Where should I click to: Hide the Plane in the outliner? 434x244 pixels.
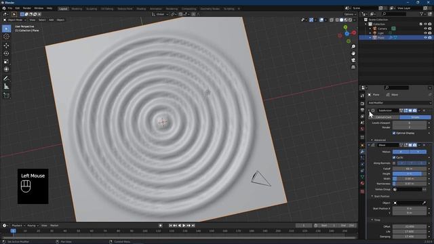tap(425, 37)
